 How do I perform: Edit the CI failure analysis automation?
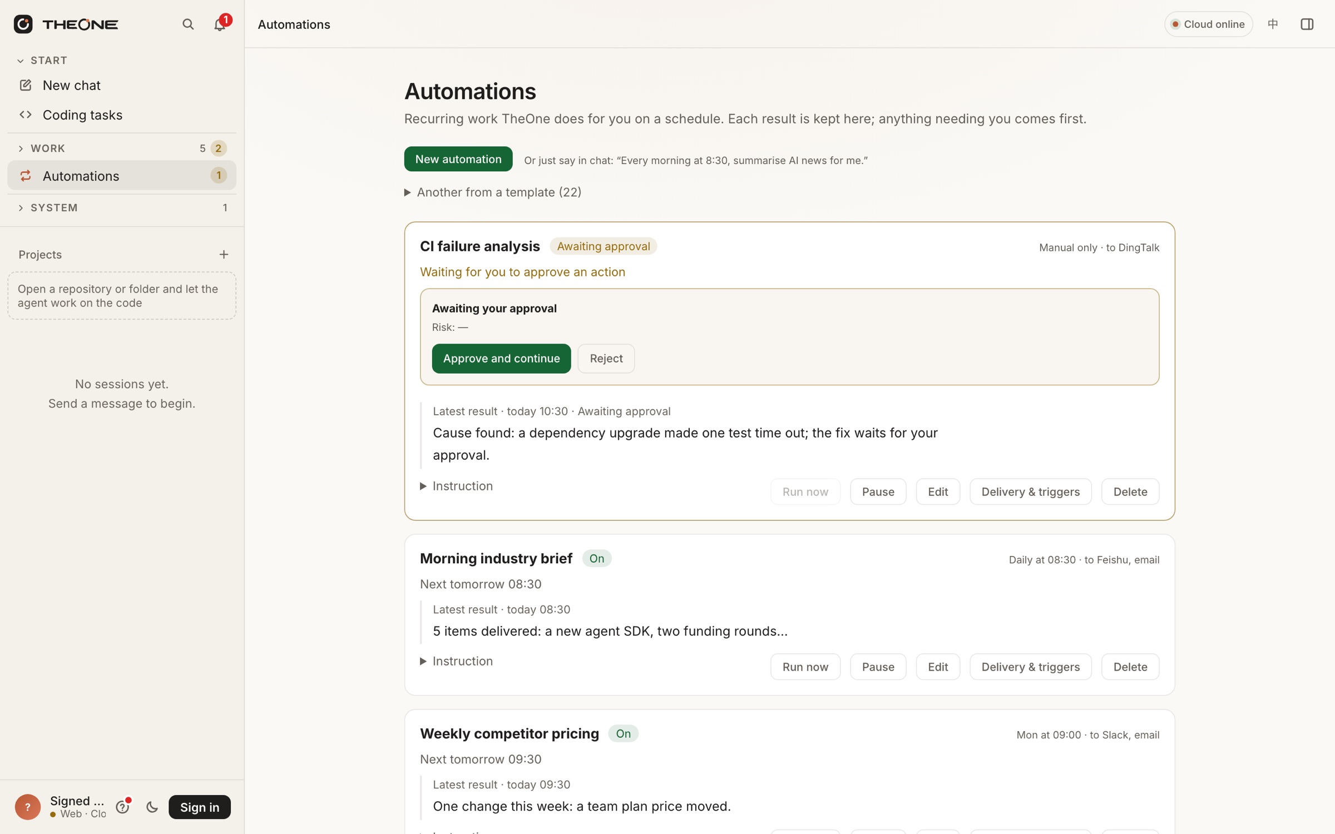(938, 492)
